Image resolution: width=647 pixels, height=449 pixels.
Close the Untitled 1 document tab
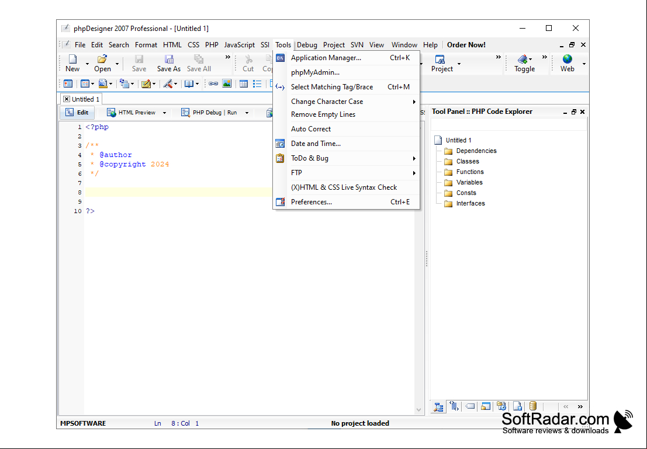[x=67, y=99]
